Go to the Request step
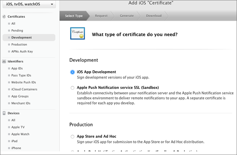 tap(101, 16)
